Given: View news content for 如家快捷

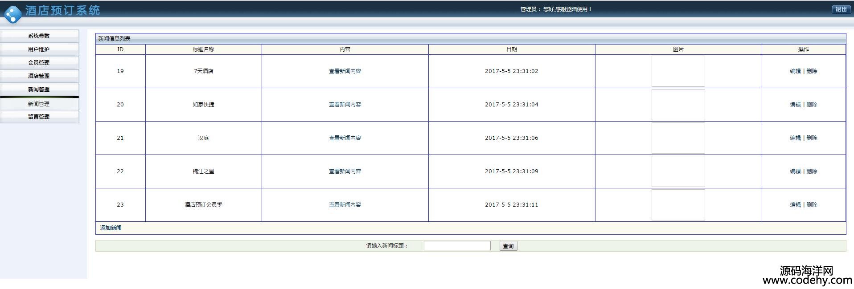Looking at the screenshot, I should click(345, 105).
